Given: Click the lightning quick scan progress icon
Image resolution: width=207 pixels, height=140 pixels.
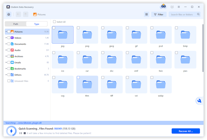Looking at the screenshot, I should point(11,131).
